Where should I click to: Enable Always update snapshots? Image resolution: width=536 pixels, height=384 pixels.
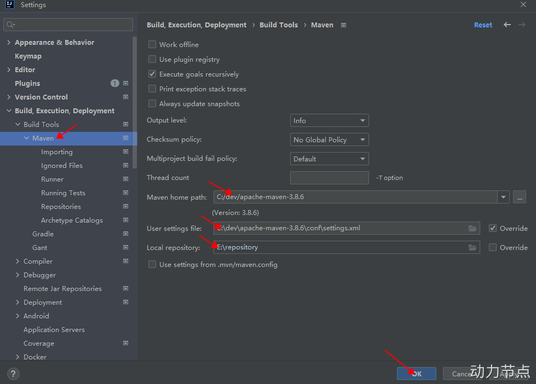pos(152,103)
